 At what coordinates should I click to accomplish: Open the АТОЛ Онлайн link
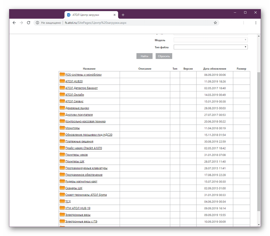74,95
